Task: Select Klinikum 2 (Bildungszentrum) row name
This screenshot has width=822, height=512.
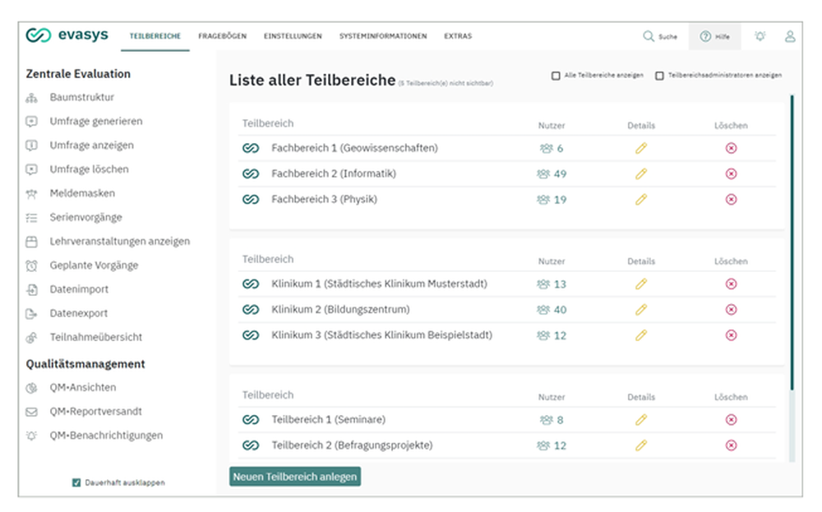Action: click(x=340, y=309)
